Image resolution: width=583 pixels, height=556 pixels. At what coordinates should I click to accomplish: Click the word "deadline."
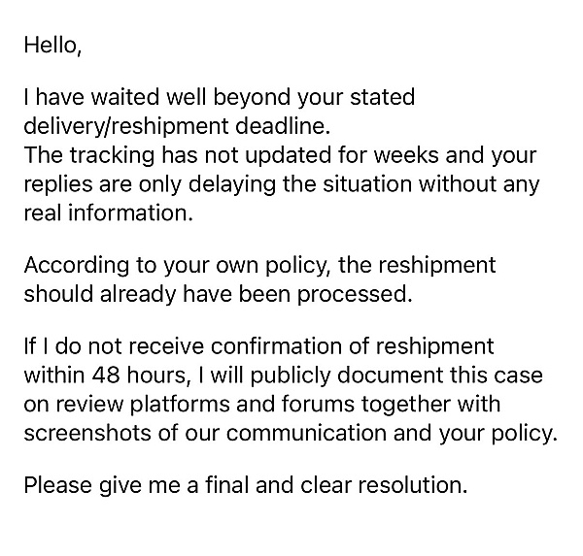click(x=283, y=126)
